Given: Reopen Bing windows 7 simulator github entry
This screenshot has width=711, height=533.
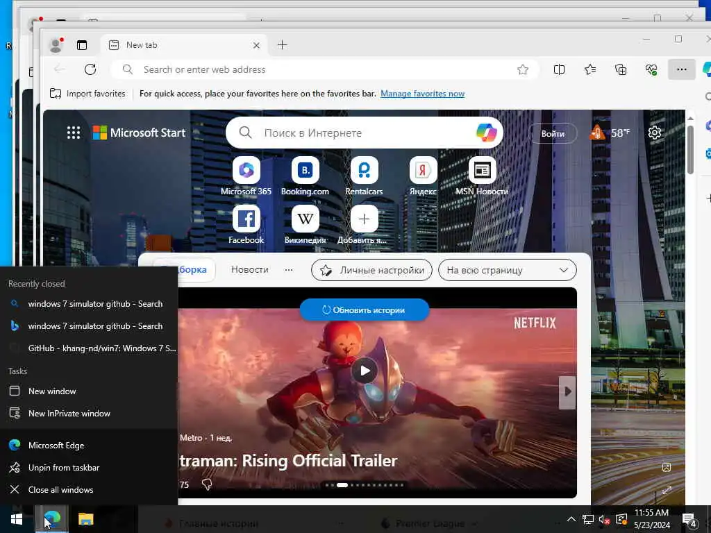Looking at the screenshot, I should point(88,326).
